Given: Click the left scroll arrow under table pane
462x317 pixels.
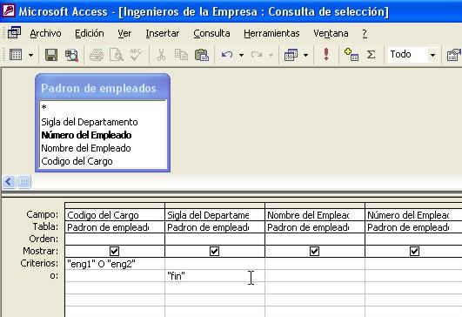Looking at the screenshot, I should (x=9, y=182).
